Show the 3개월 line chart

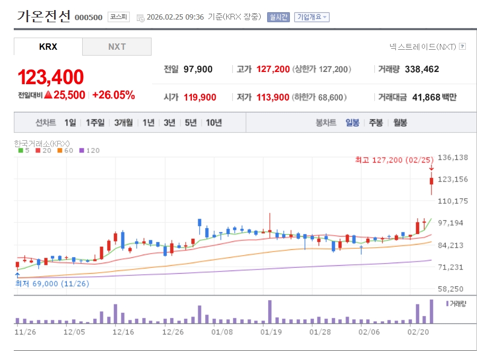124,123
